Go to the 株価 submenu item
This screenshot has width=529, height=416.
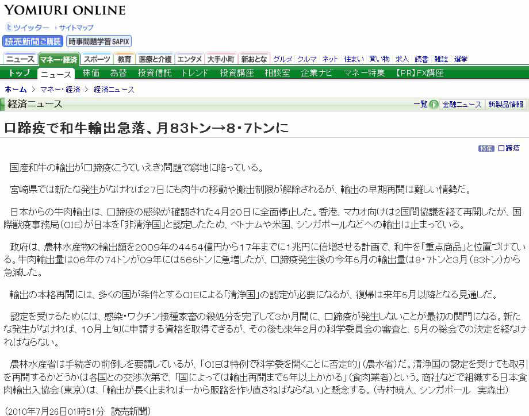click(x=91, y=73)
